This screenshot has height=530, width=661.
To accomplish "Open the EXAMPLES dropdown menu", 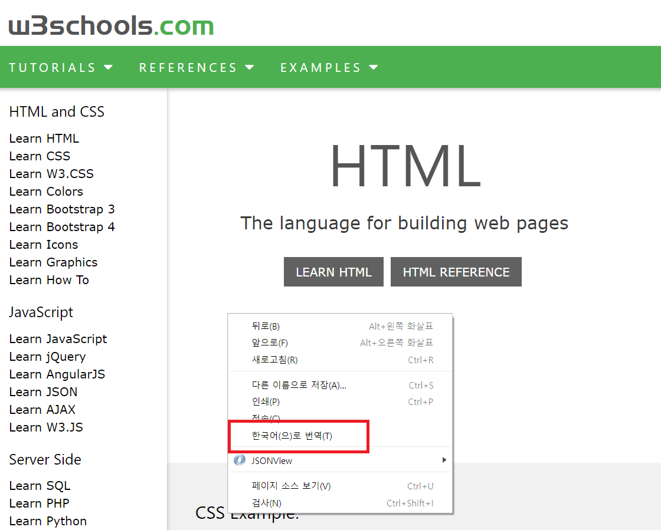I will click(329, 67).
